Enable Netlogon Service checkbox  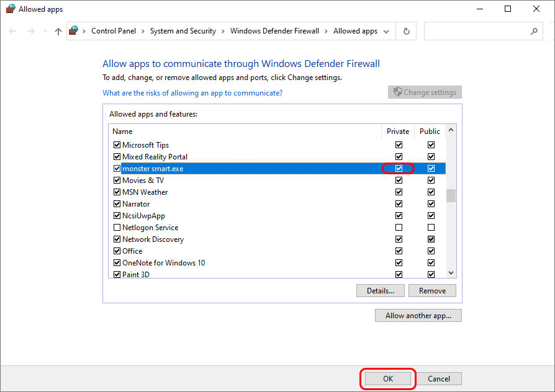point(117,227)
